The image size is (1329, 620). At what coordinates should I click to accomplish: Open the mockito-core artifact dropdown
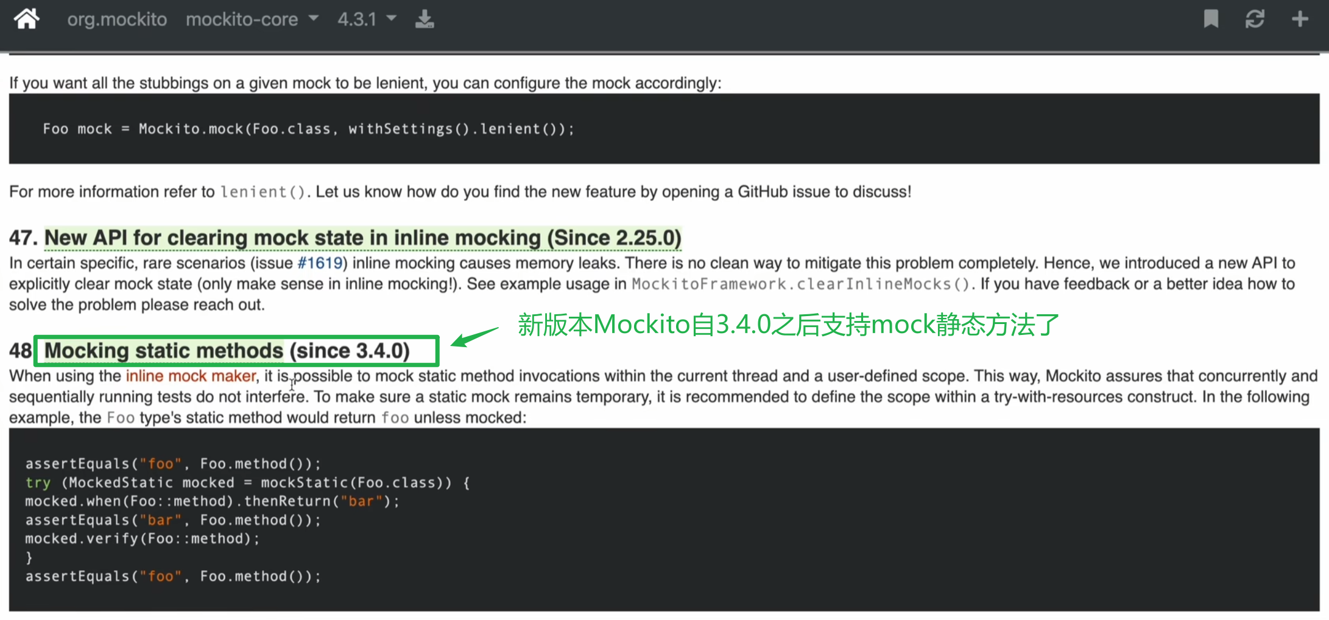coord(252,19)
